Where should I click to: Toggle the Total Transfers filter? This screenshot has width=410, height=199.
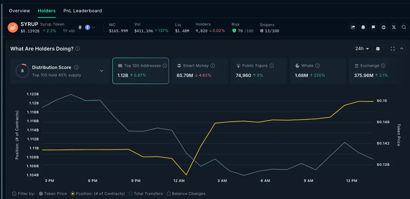click(x=146, y=194)
